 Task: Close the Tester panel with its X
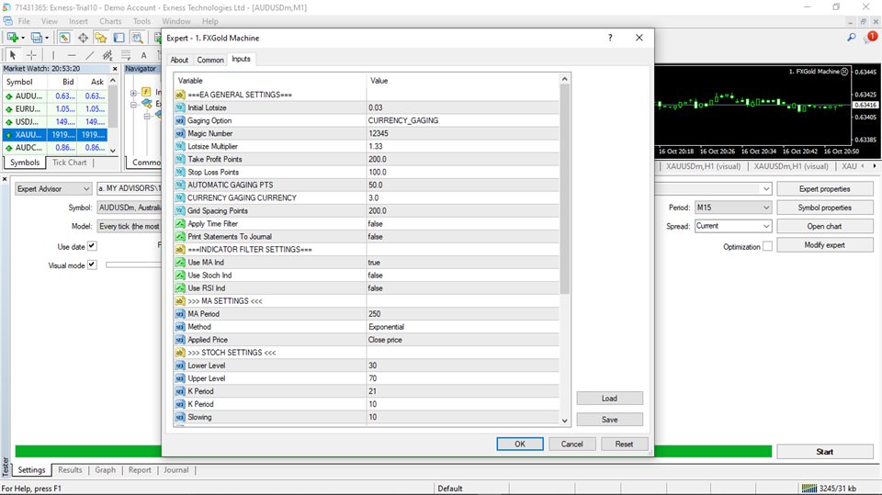5,179
